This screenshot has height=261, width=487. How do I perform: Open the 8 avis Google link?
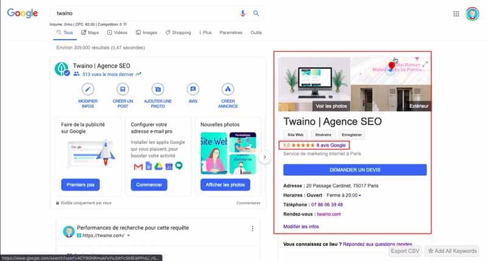tap(331, 145)
